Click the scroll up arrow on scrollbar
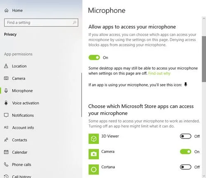Image resolution: width=206 pixels, height=178 pixels. (x=204, y=18)
